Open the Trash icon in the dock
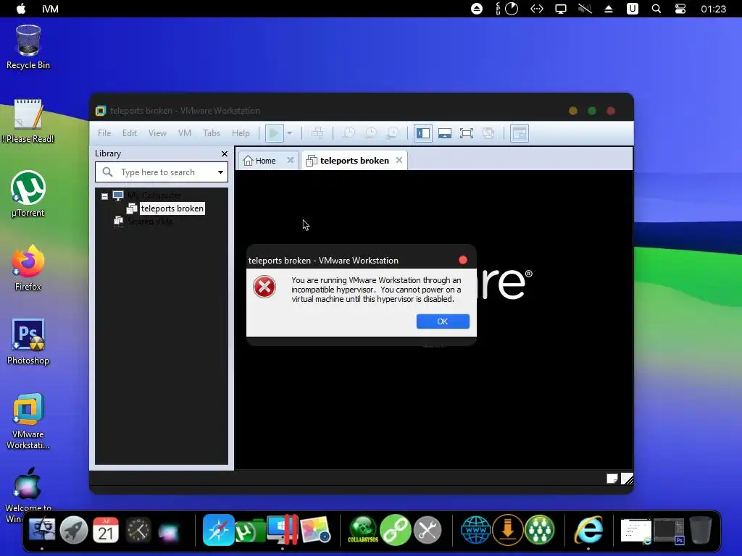Image resolution: width=742 pixels, height=556 pixels. 700,531
